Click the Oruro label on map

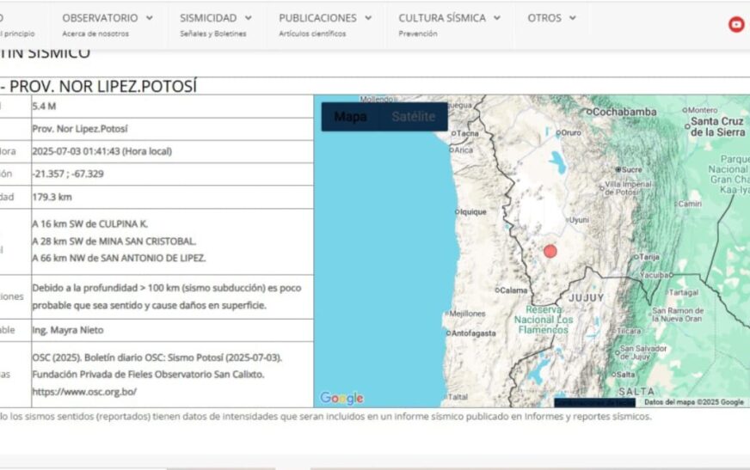570,133
